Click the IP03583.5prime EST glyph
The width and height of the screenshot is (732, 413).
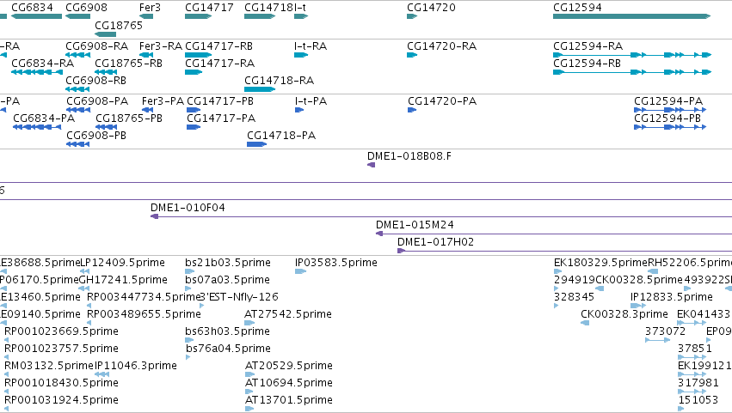(301, 271)
